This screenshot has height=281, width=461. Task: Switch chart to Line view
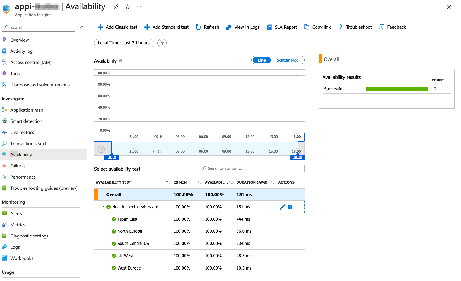coord(262,60)
